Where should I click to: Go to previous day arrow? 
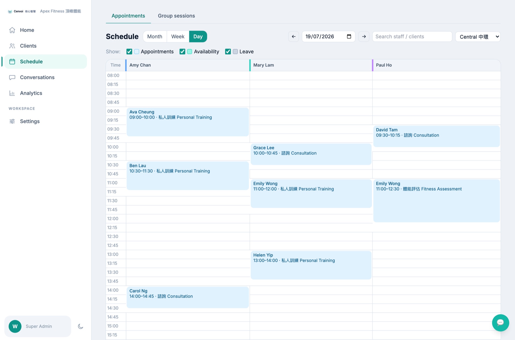(293, 37)
